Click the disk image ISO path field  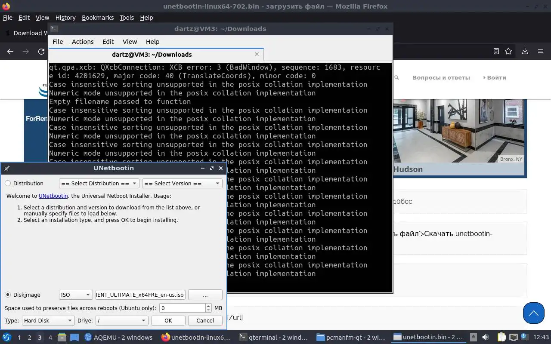pos(140,295)
